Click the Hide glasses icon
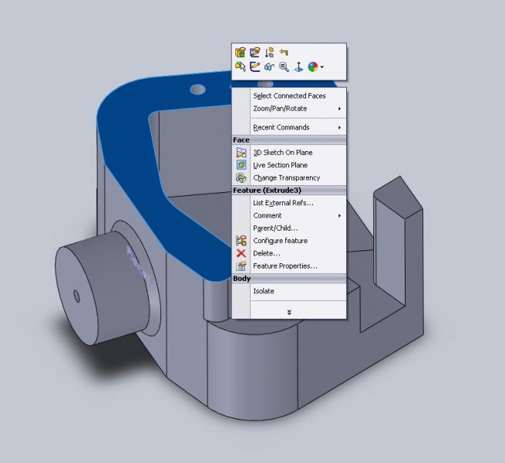The height and width of the screenshot is (463, 505). tap(269, 66)
